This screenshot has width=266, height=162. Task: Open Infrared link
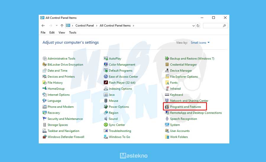tap(175, 89)
